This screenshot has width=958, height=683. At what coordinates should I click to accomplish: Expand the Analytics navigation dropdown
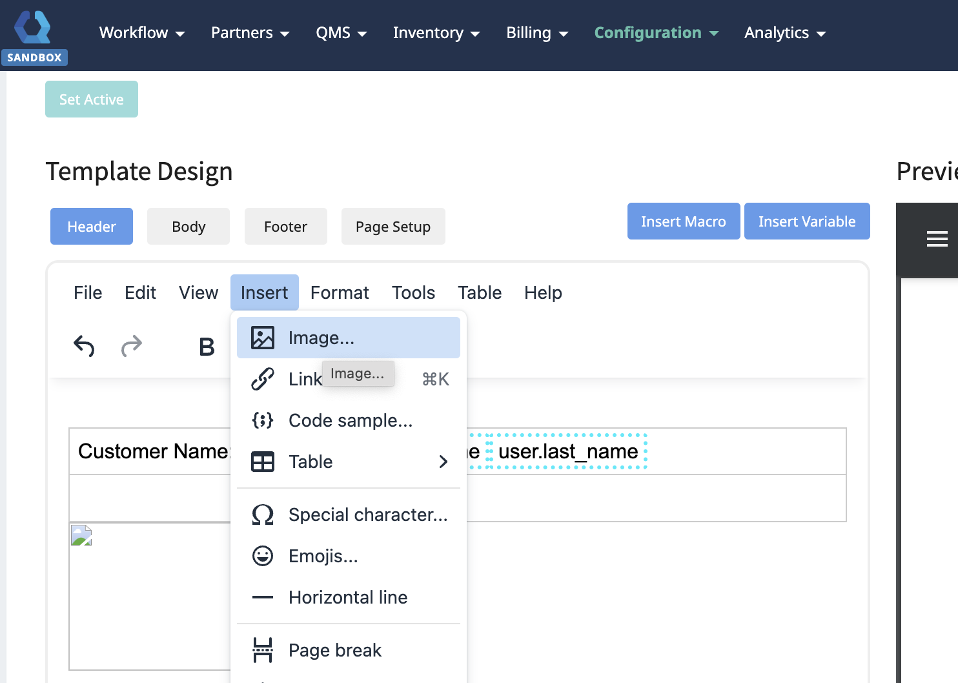pyautogui.click(x=784, y=33)
